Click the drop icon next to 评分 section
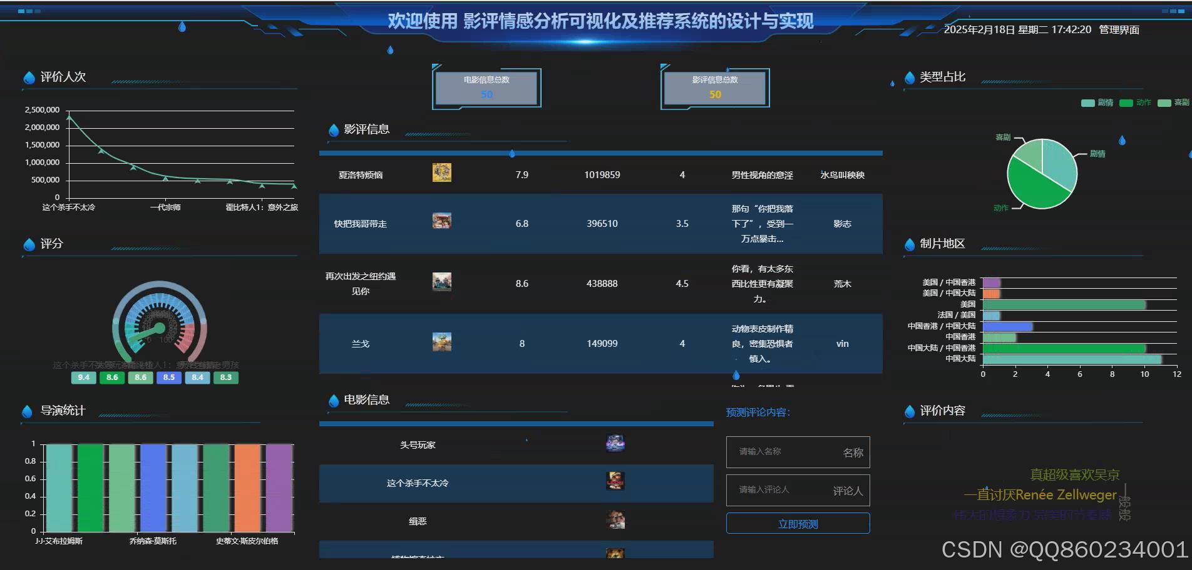This screenshot has height=570, width=1192. [28, 244]
